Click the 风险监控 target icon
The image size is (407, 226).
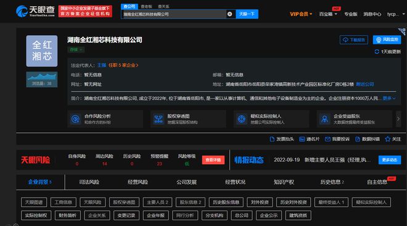coord(379,40)
